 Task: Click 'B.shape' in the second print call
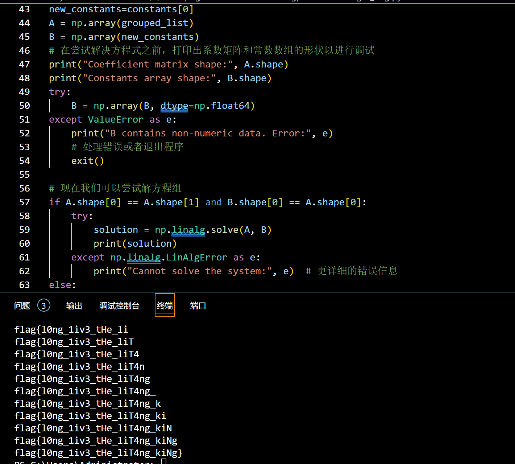point(247,78)
